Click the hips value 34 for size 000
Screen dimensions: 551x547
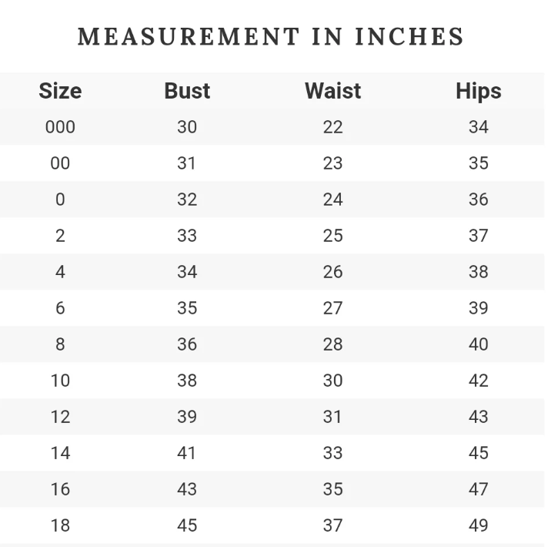478,127
